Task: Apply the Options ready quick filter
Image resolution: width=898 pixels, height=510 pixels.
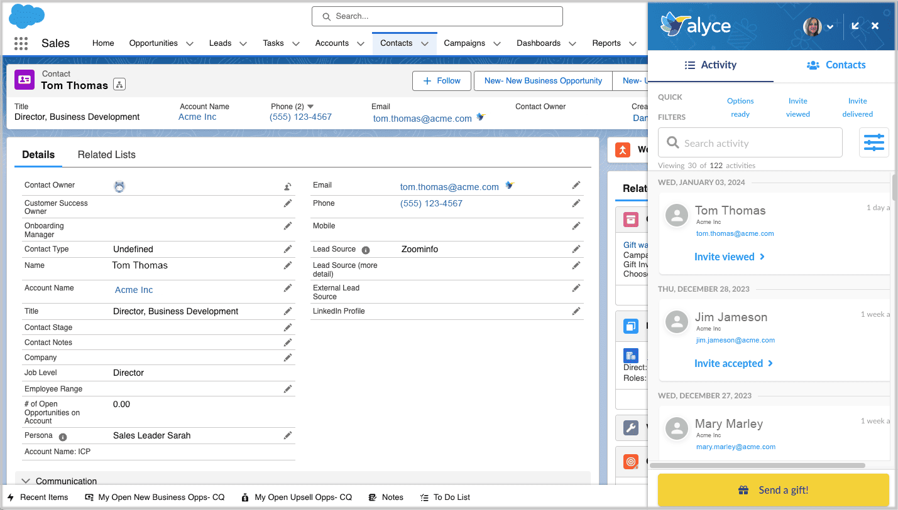Action: tap(740, 107)
